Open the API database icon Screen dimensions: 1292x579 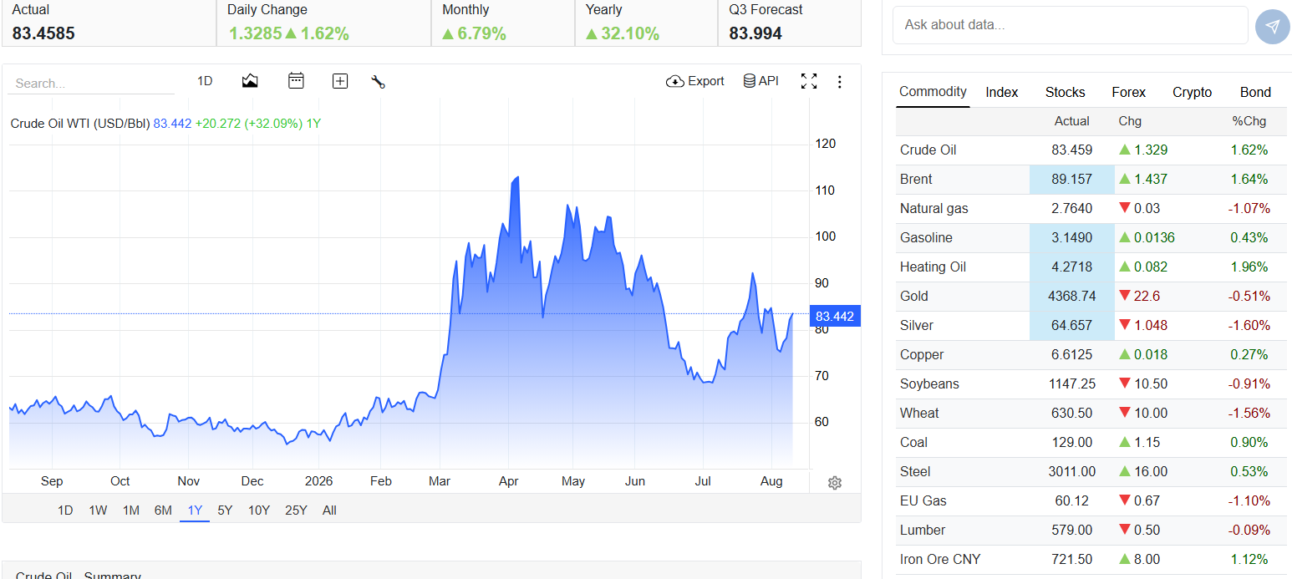pos(760,81)
